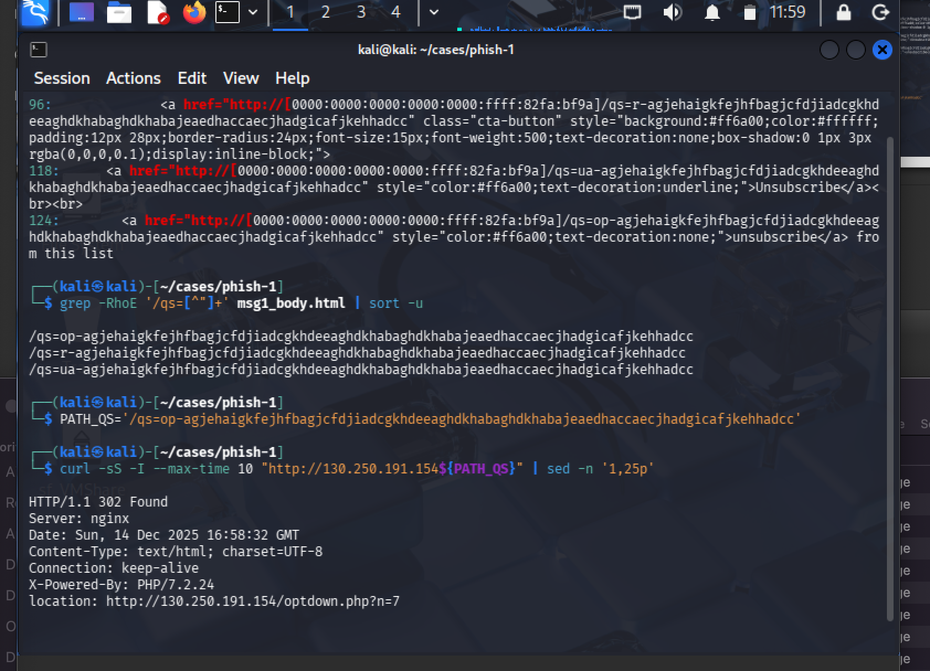
Task: Click the show desktop panel icon
Action: 81,12
